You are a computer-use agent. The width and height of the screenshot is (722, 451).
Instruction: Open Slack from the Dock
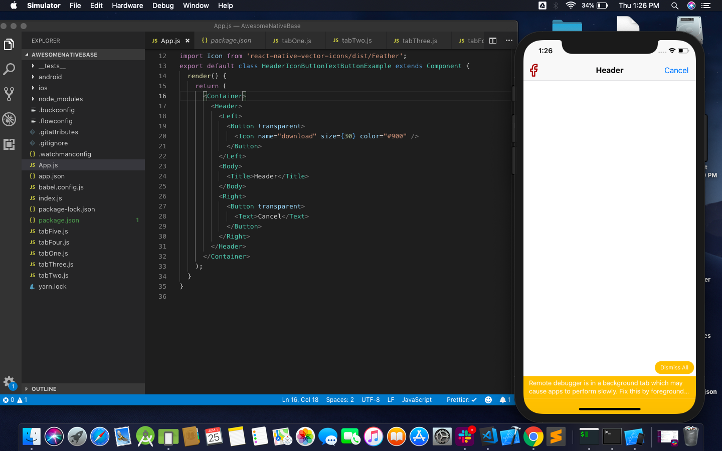click(x=465, y=437)
